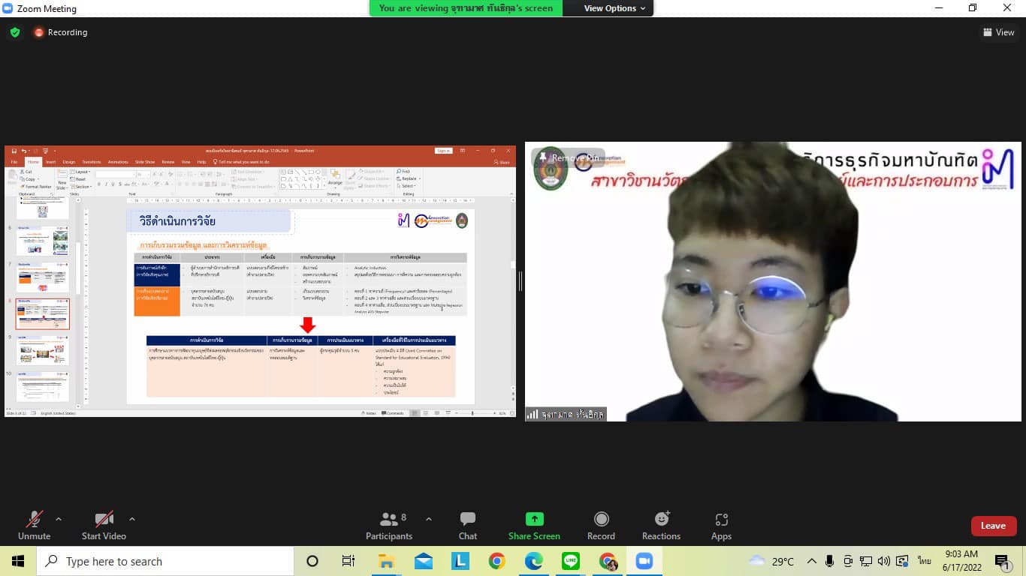This screenshot has height=576, width=1026.
Task: Click the green Share Screen icon
Action: [x=534, y=519]
